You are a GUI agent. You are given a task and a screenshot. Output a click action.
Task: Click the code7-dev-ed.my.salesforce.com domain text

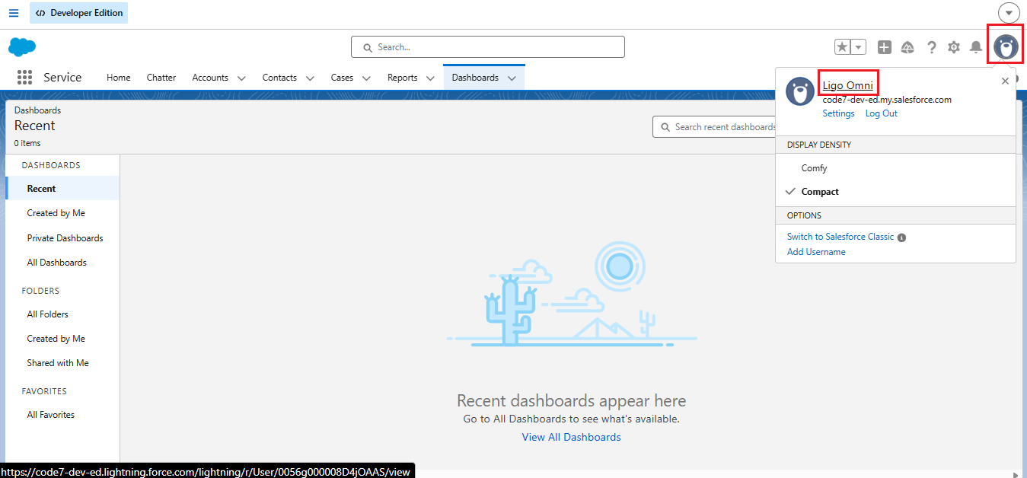tap(887, 100)
